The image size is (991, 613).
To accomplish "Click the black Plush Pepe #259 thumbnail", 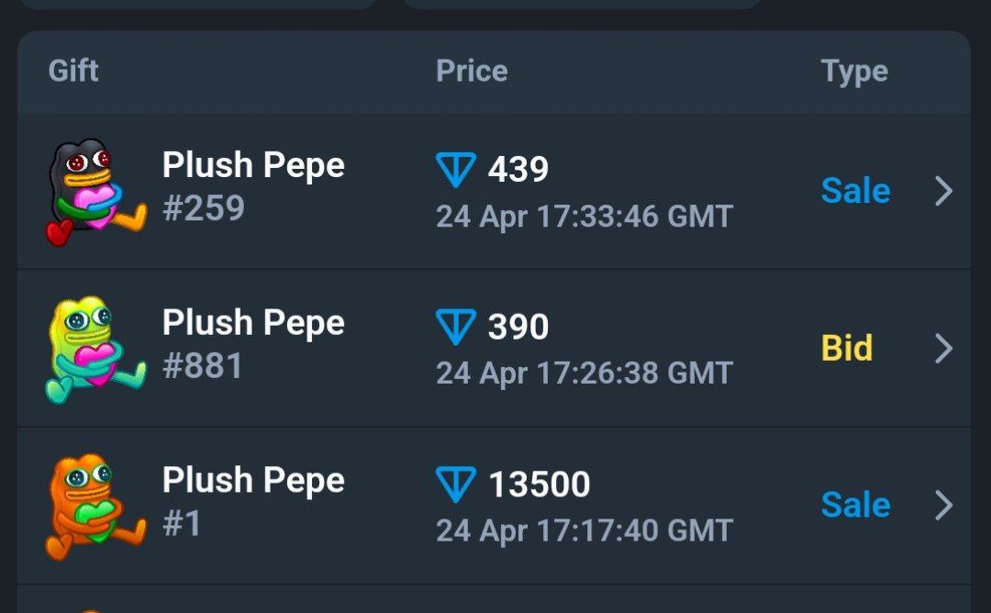I will (x=95, y=192).
